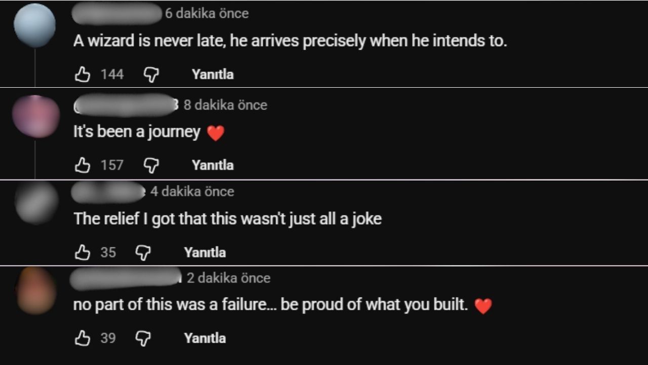Open the avatar beside "It's been a journey"
648x365 pixels.
click(35, 116)
